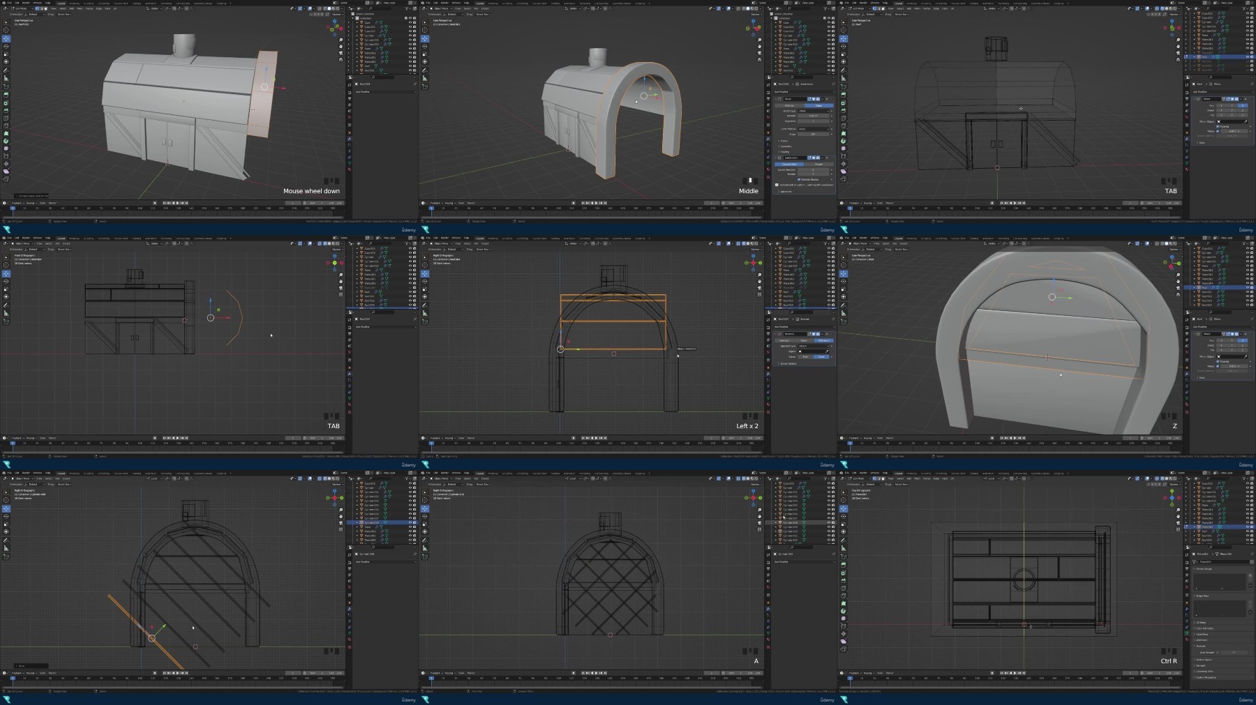Select Annotate tool in 'Mouse wheel down' frame
This screenshot has height=705, width=1256.
coord(6,70)
